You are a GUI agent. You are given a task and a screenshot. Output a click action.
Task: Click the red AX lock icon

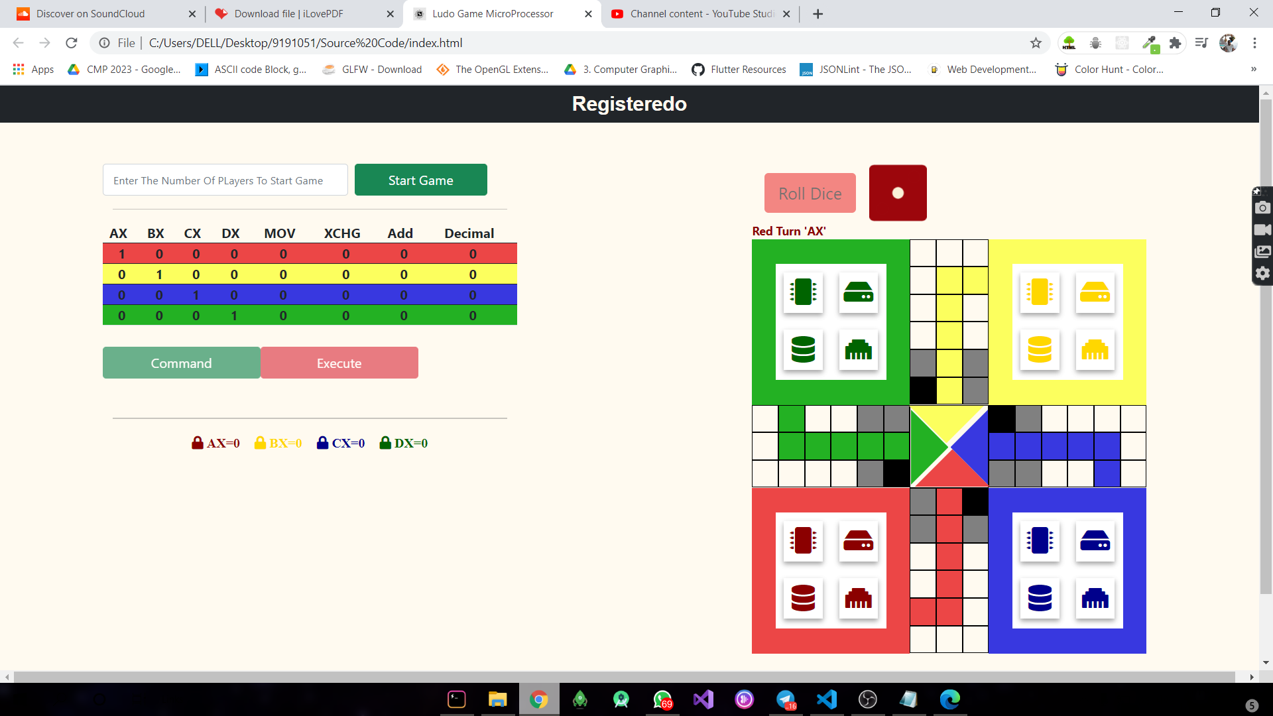[x=198, y=443]
